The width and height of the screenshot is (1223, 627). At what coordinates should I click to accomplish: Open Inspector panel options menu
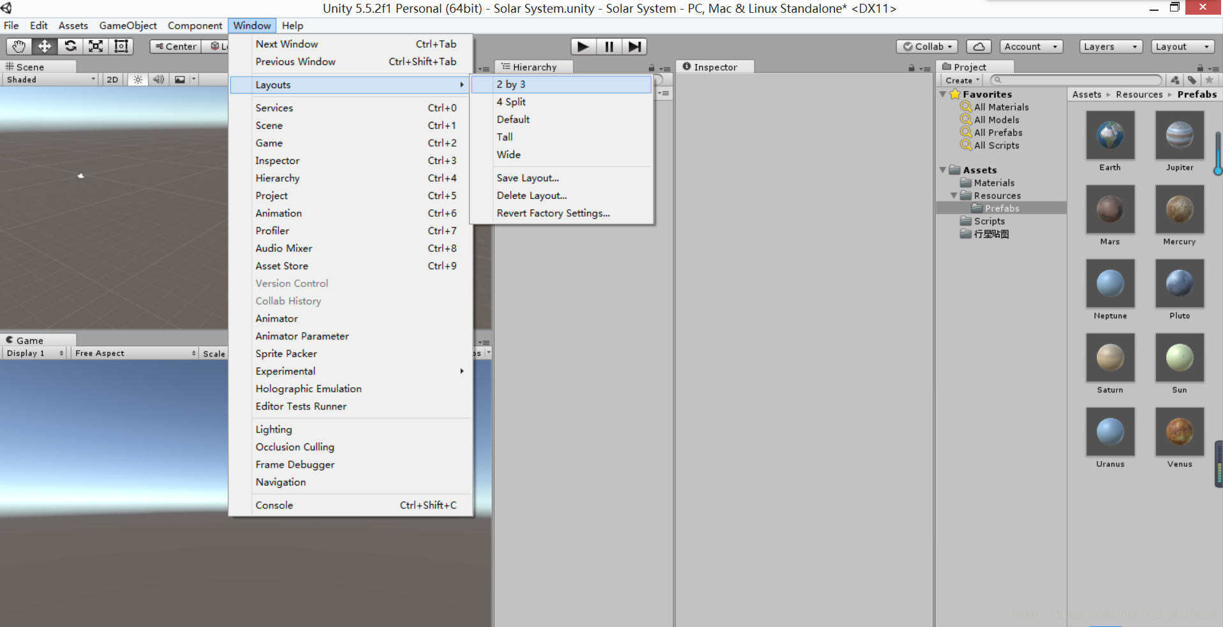tap(925, 68)
